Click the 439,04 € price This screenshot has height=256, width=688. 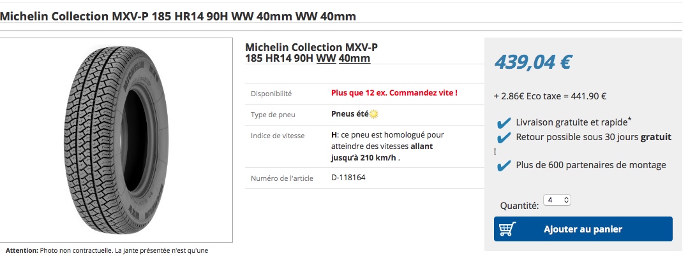(x=533, y=62)
